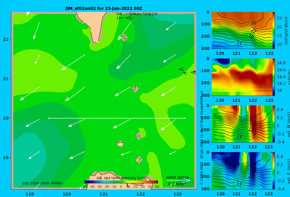Click the black drifter arrow at map's east edge
290x197 pixels.
tap(193, 72)
